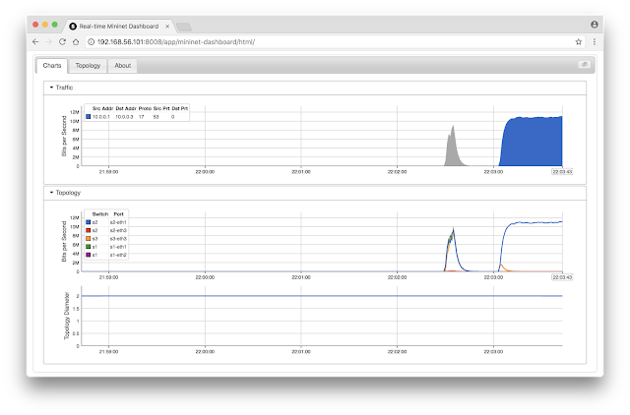Image resolution: width=630 pixels, height=415 pixels.
Task: Click the red s2-eth3 legend swatch
Action: coord(88,230)
